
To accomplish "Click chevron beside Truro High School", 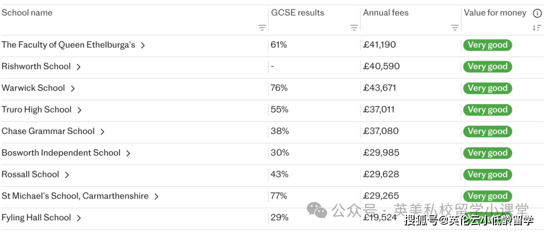I will click(x=79, y=110).
